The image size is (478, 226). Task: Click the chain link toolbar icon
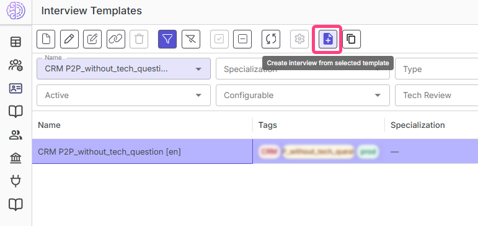click(x=115, y=39)
